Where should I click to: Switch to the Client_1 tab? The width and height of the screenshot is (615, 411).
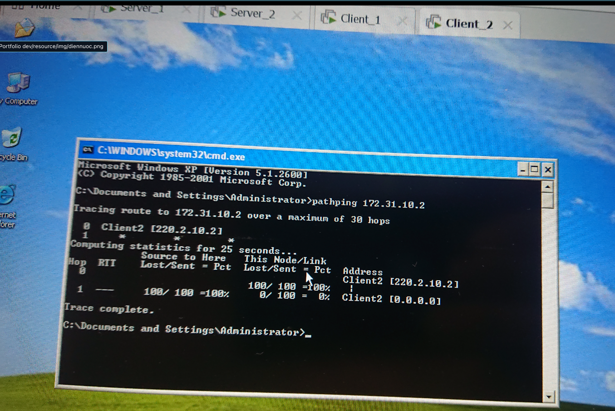359,19
